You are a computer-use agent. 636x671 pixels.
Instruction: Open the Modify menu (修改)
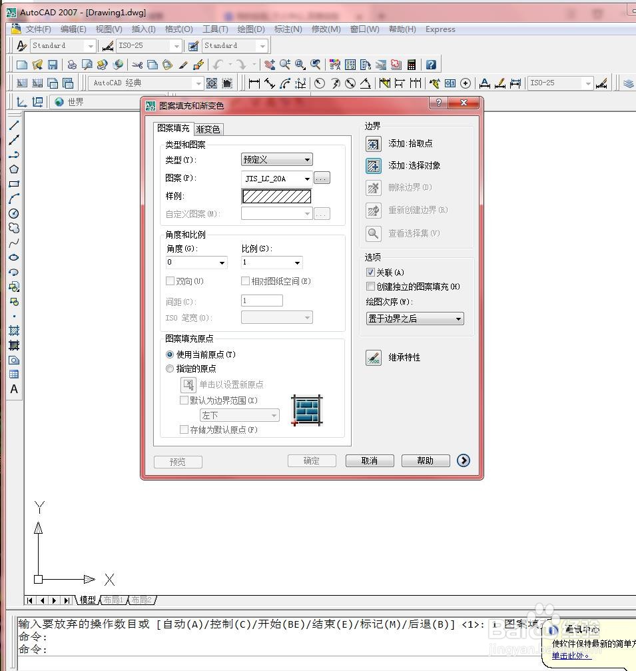[x=326, y=29]
